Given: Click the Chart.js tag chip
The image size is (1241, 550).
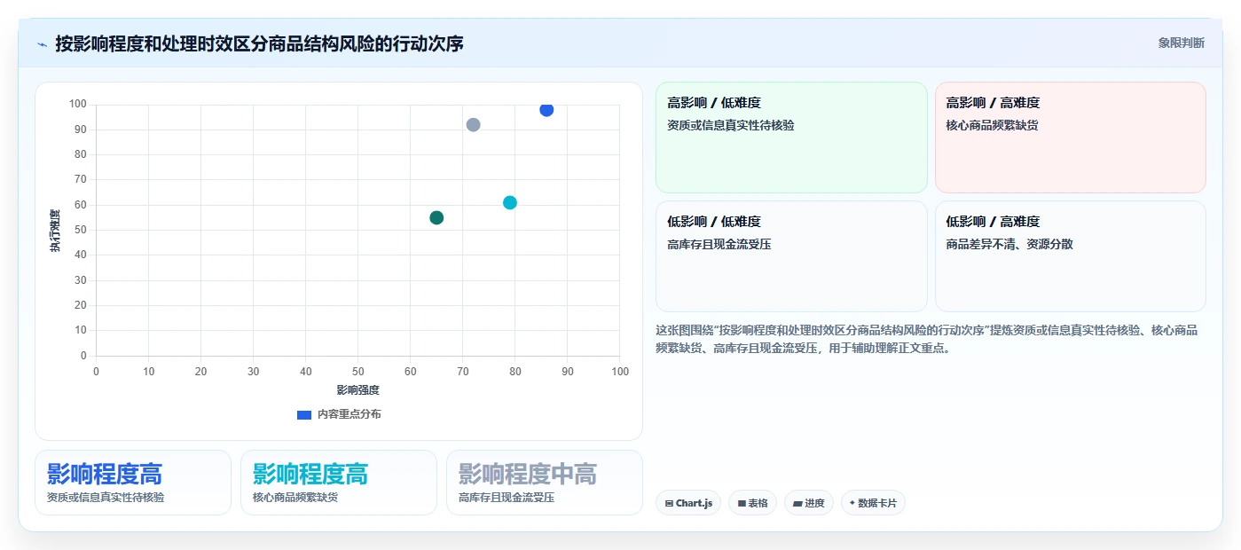Looking at the screenshot, I should [x=688, y=503].
